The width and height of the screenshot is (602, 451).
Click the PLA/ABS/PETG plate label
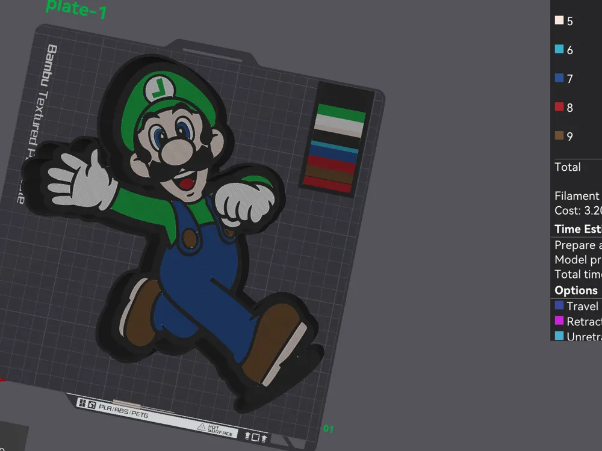(x=123, y=410)
